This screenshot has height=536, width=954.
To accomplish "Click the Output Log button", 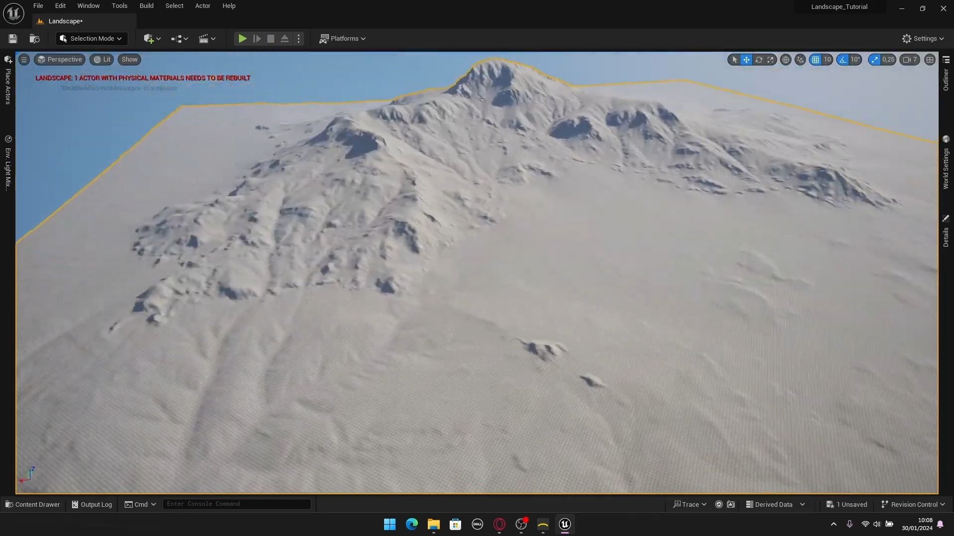I will click(x=92, y=504).
